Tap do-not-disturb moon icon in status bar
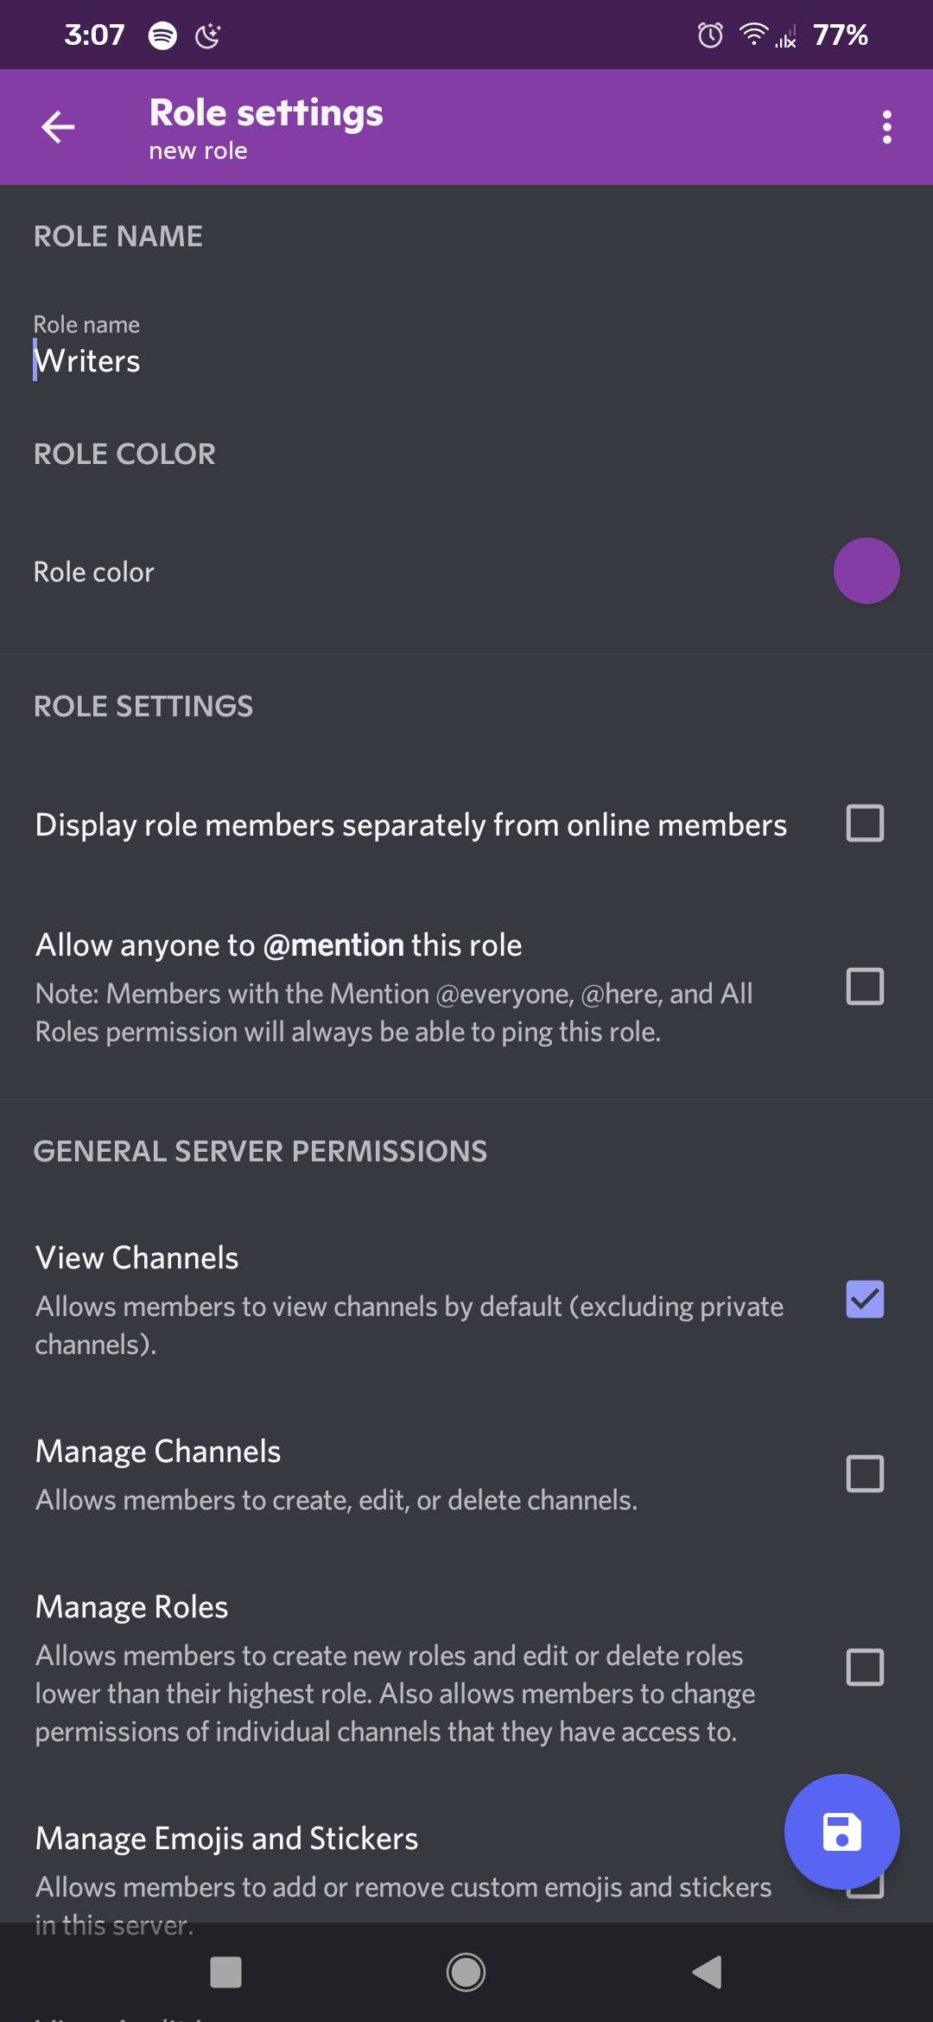This screenshot has height=2022, width=933. (x=207, y=35)
